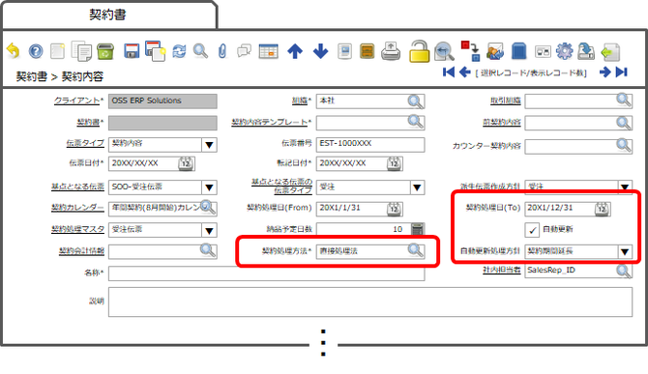Open calendar picker for 契約処理日(From)
The width and height of the screenshot is (648, 374).
click(x=394, y=210)
